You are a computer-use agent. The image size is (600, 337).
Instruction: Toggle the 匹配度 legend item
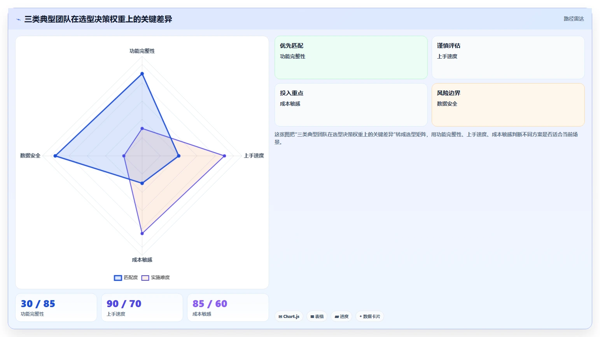[x=126, y=278]
